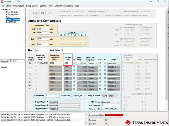The image size is (169, 126).
Task: Switch to the General tab
Action: (x=4, y=61)
